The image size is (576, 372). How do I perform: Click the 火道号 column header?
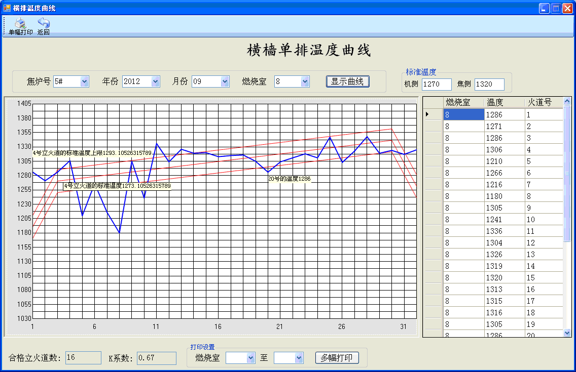540,102
